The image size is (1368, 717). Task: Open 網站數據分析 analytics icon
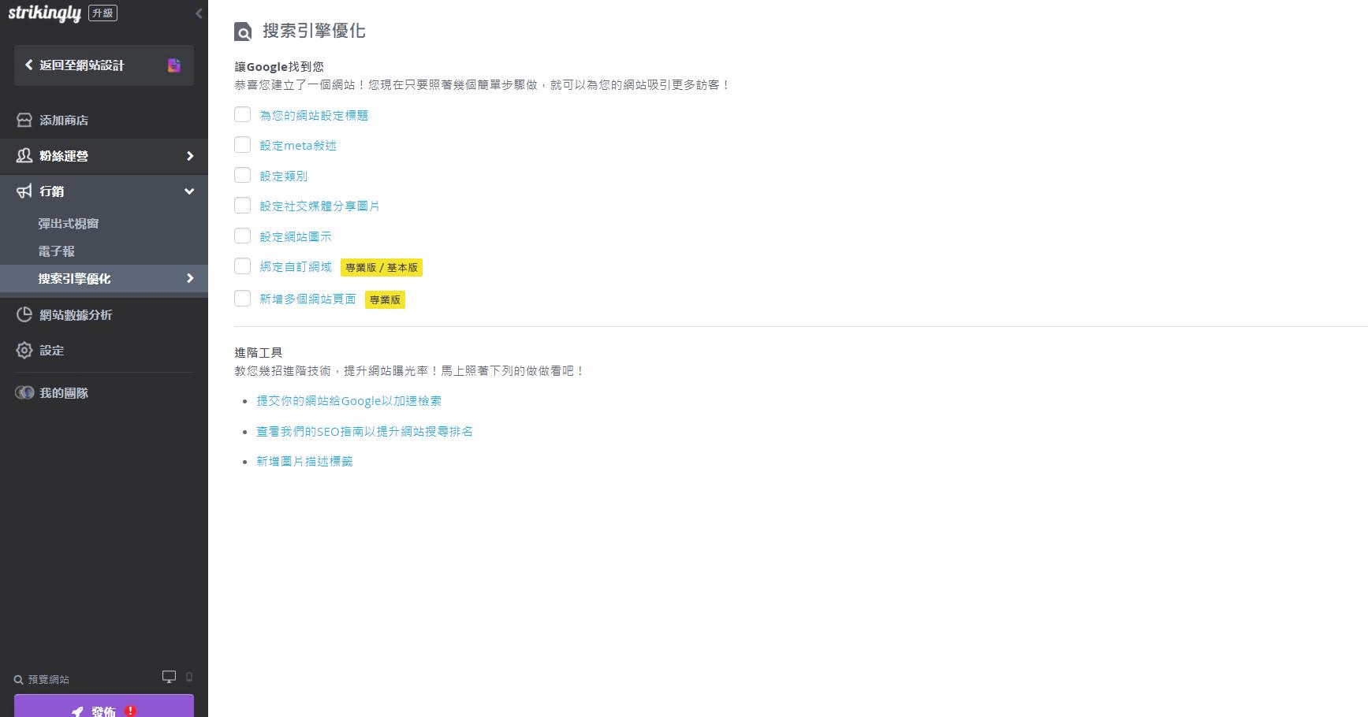click(23, 314)
